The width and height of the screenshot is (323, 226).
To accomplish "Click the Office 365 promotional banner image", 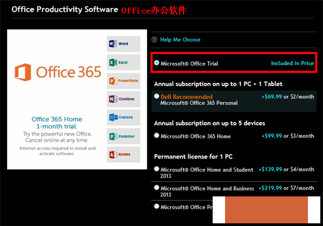I will 77,100.
